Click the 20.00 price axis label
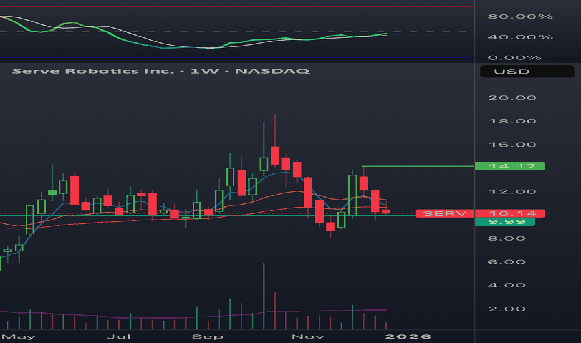This screenshot has height=343, width=581. click(x=512, y=97)
